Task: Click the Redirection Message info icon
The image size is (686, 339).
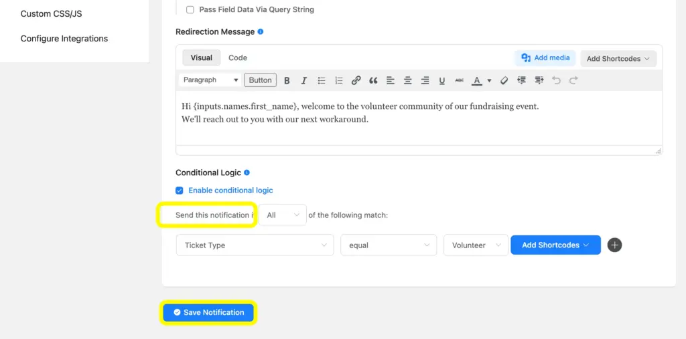Action: pyautogui.click(x=261, y=31)
